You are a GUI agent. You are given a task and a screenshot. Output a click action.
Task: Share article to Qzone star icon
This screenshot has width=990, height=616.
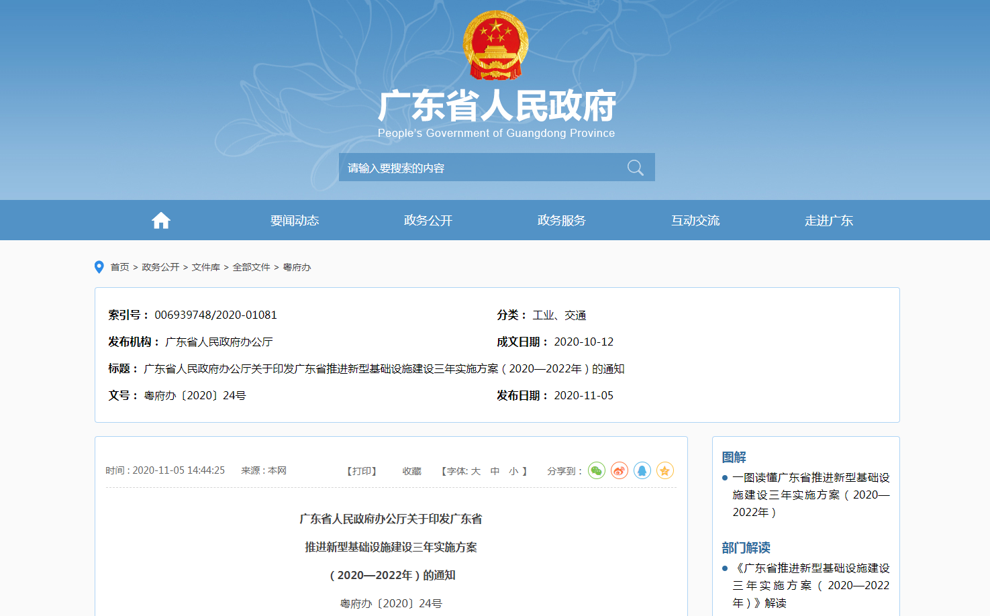[664, 471]
